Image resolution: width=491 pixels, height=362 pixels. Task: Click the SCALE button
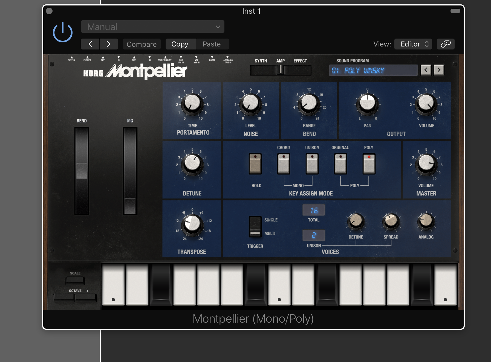click(x=75, y=280)
